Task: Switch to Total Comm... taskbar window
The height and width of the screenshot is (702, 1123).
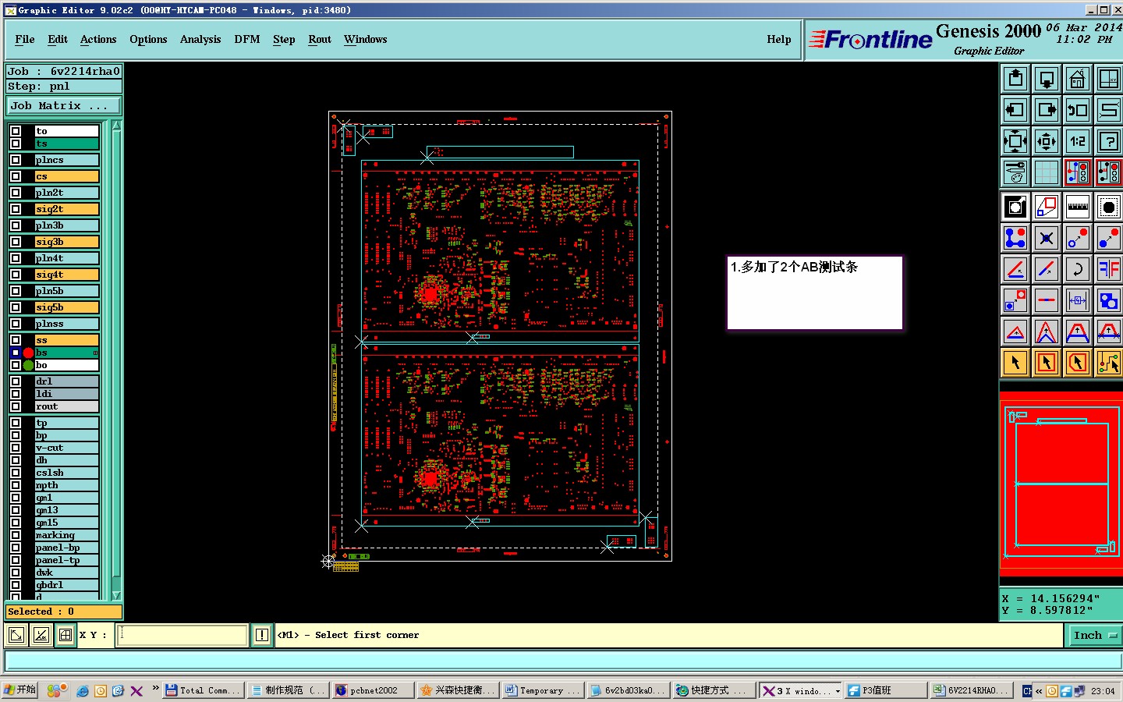Action: tap(204, 690)
